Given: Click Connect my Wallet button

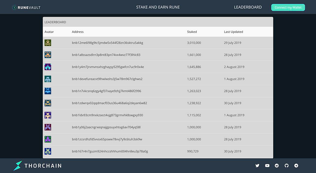Looking at the screenshot, I should coord(288,8).
